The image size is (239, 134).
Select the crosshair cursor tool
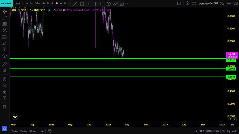[5, 11]
